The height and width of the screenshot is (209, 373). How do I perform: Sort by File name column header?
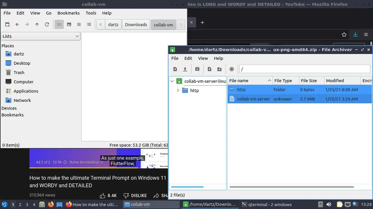click(x=250, y=81)
